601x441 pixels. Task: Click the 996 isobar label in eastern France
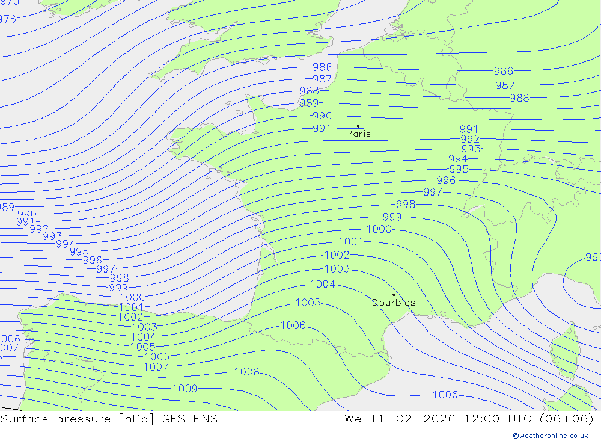coord(446,180)
